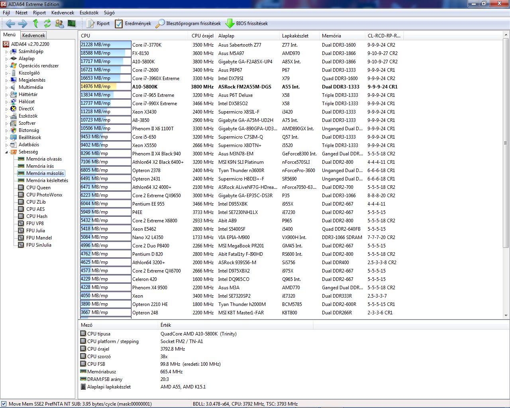Click the Szoftver tree icon
The height and width of the screenshot is (408, 510).
[x=14, y=123]
